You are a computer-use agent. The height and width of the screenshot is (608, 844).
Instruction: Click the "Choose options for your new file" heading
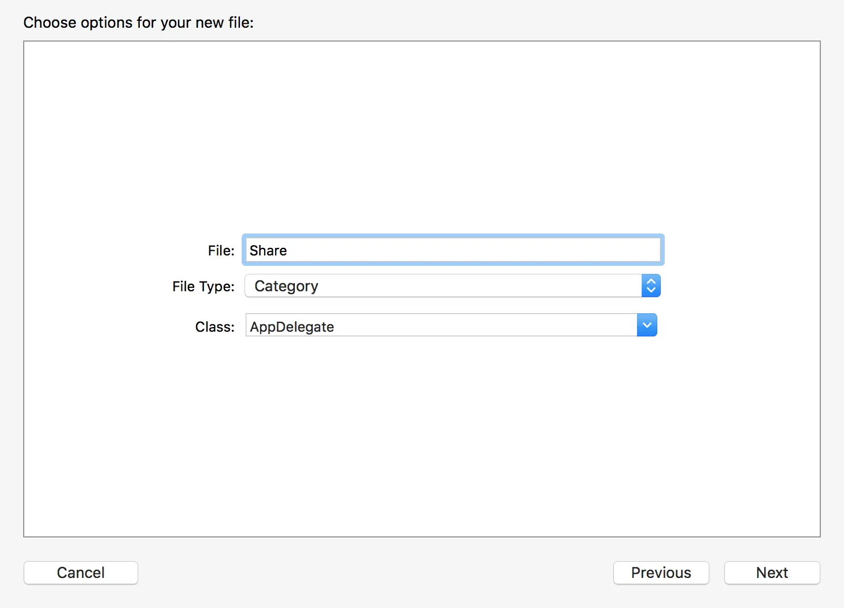point(138,23)
